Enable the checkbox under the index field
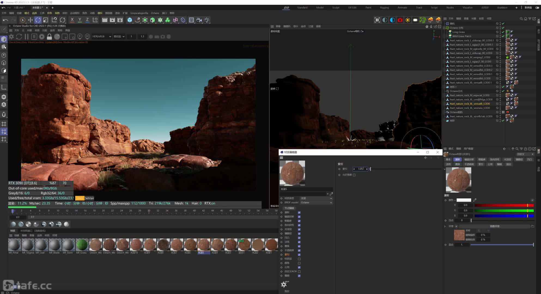The width and height of the screenshot is (541, 294). click(x=354, y=175)
